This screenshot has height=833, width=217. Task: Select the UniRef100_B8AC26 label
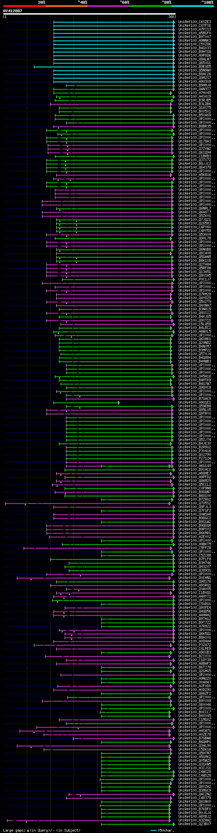tap(195, 74)
